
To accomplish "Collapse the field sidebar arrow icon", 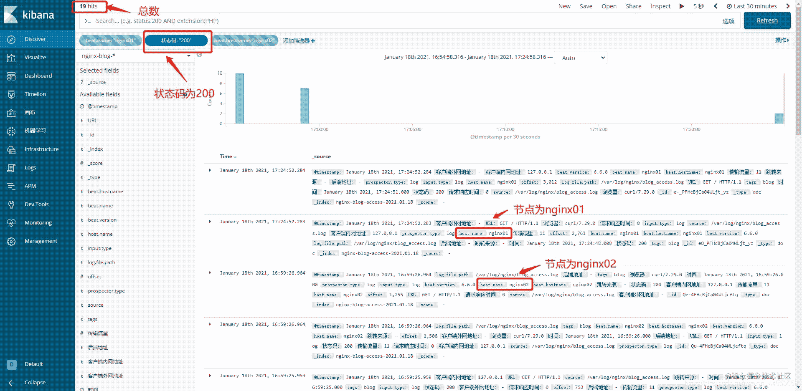I will tap(199, 55).
